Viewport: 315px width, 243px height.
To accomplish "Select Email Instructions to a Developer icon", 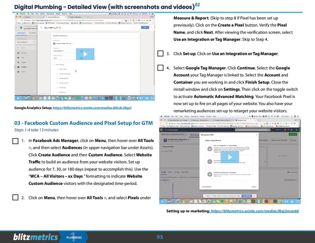I will click(x=210, y=174).
